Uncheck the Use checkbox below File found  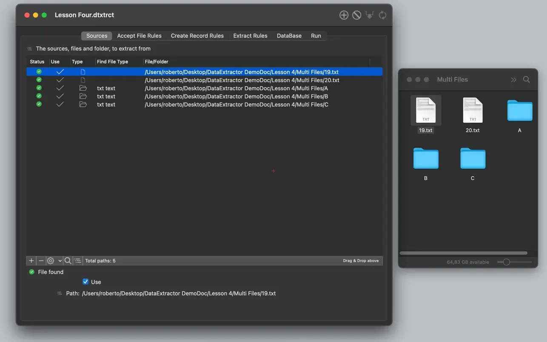[x=85, y=282]
